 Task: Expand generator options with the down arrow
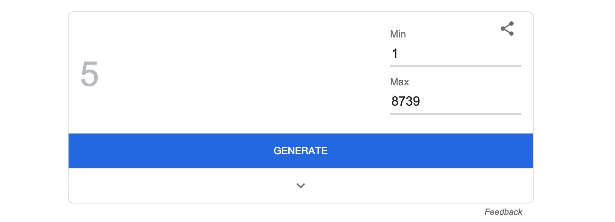[300, 186]
